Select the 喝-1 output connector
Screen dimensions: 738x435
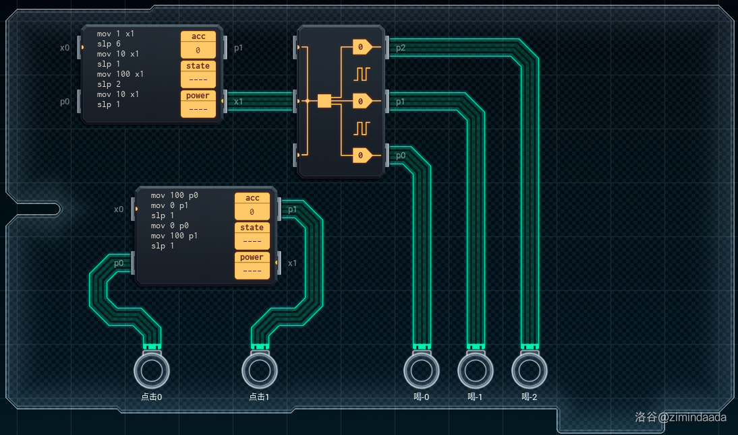[x=476, y=370]
